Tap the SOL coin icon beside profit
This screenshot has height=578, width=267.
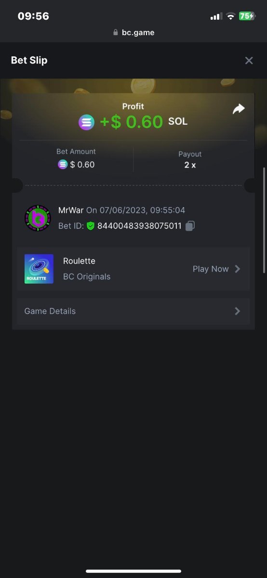(x=87, y=122)
